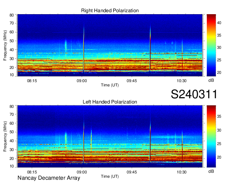Click the "Nancay Decameter Array" caption
The image size is (225, 182).
point(49,178)
